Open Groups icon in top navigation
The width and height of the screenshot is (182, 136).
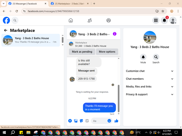pos(108,20)
